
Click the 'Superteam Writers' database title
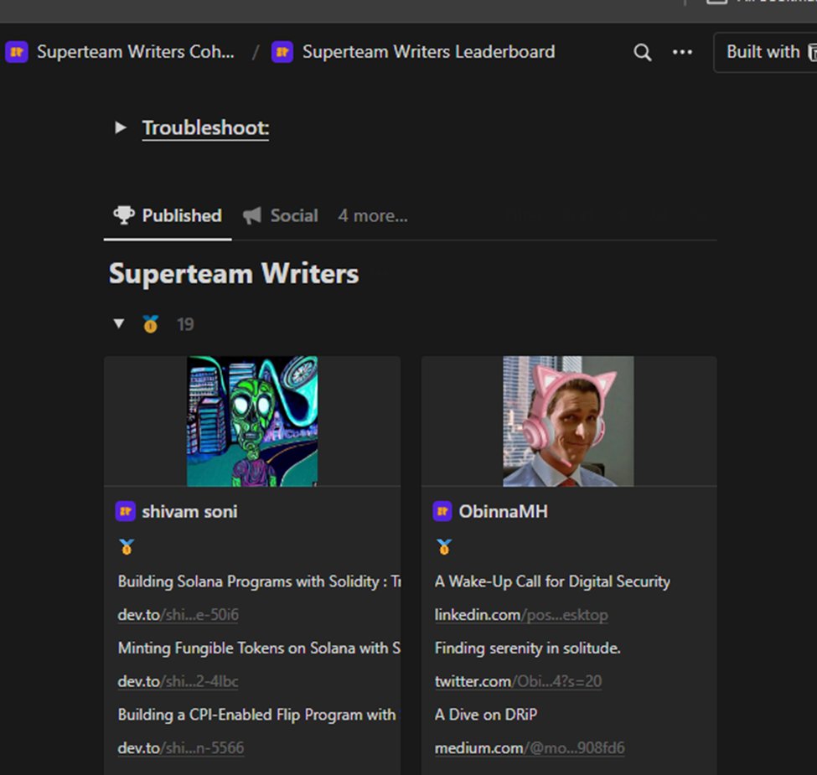coord(234,273)
